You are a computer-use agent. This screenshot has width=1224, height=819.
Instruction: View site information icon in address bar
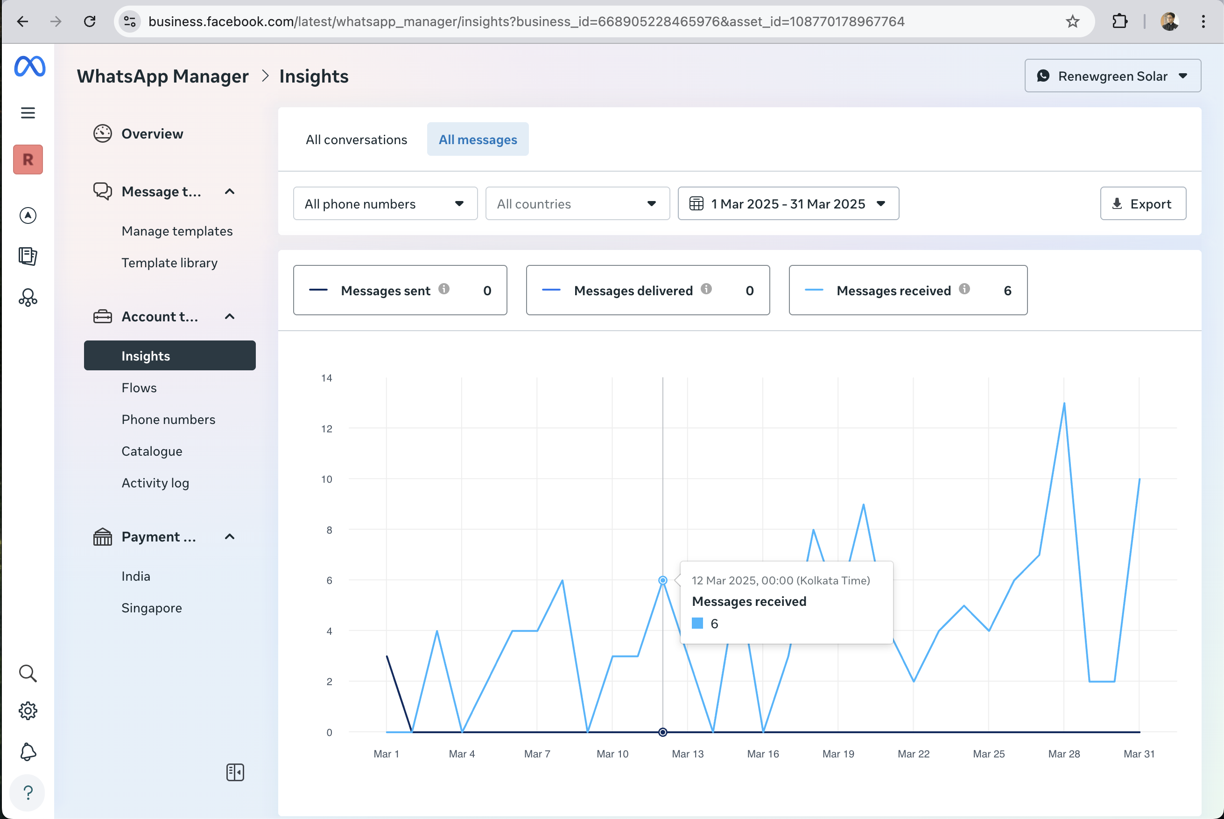tap(130, 21)
